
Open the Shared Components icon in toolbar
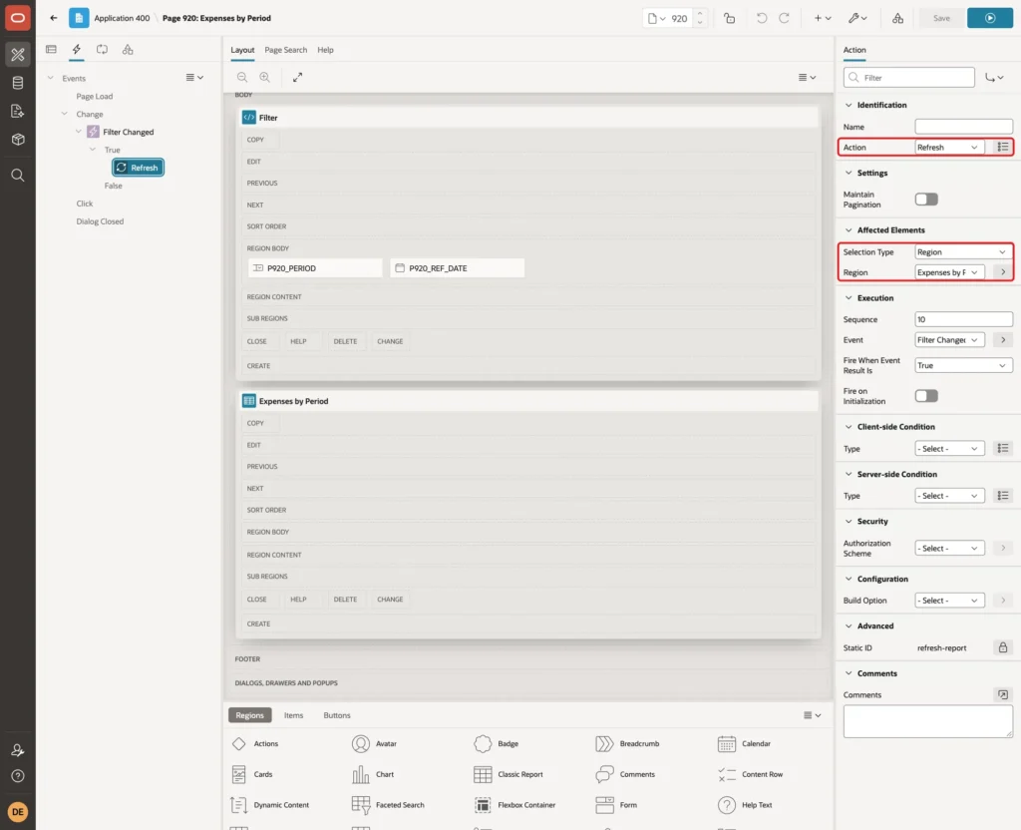pos(897,18)
